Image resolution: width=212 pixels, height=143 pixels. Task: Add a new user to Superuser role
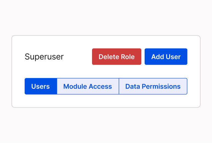click(x=166, y=57)
